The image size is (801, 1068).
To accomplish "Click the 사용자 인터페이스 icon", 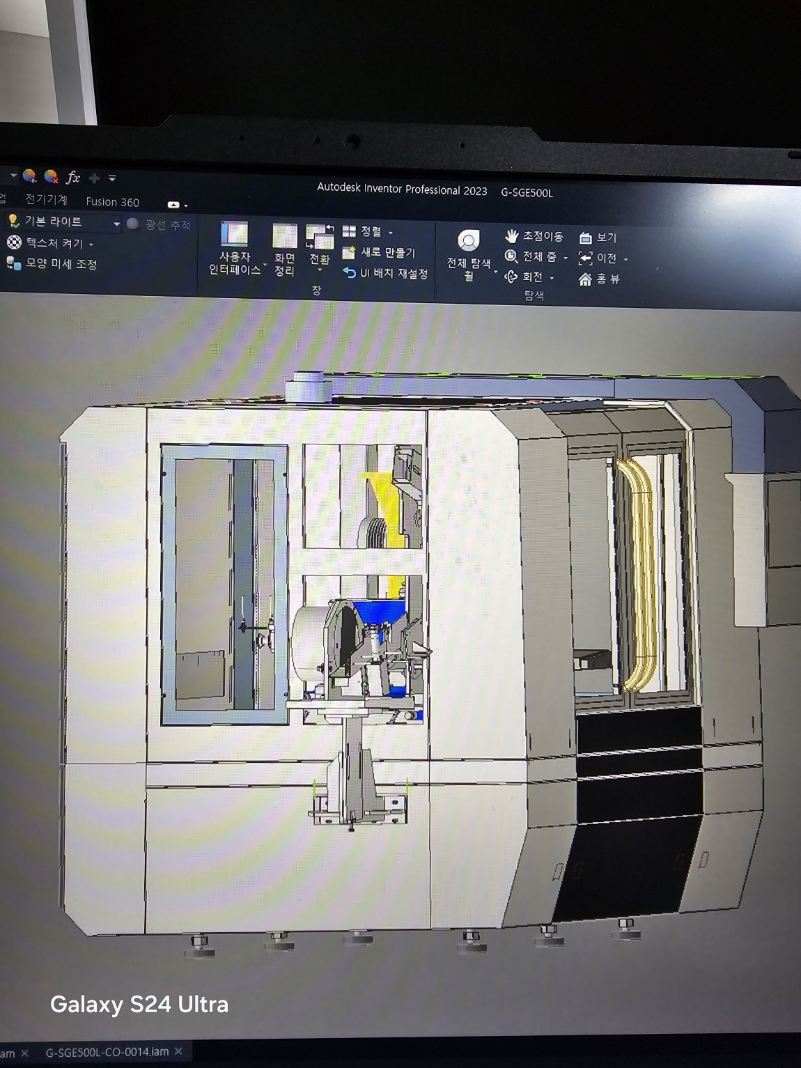I will (x=235, y=234).
